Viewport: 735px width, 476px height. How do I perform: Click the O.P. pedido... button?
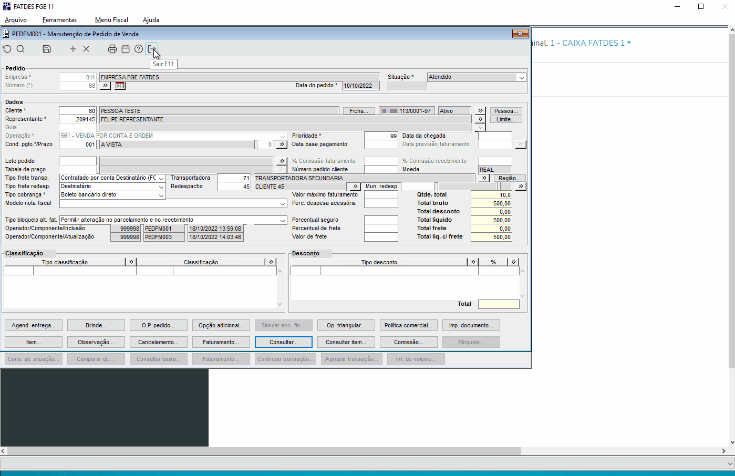coord(158,325)
